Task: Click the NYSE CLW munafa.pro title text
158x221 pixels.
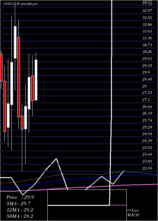Action: 21,4
